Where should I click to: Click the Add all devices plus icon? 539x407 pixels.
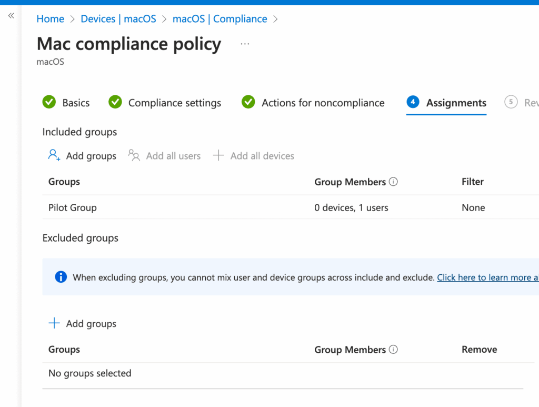(219, 155)
